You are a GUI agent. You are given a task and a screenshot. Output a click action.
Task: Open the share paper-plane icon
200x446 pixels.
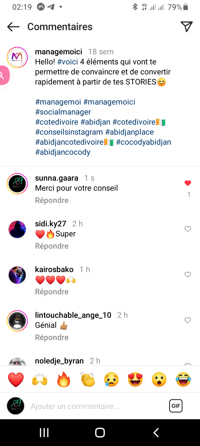tap(187, 26)
